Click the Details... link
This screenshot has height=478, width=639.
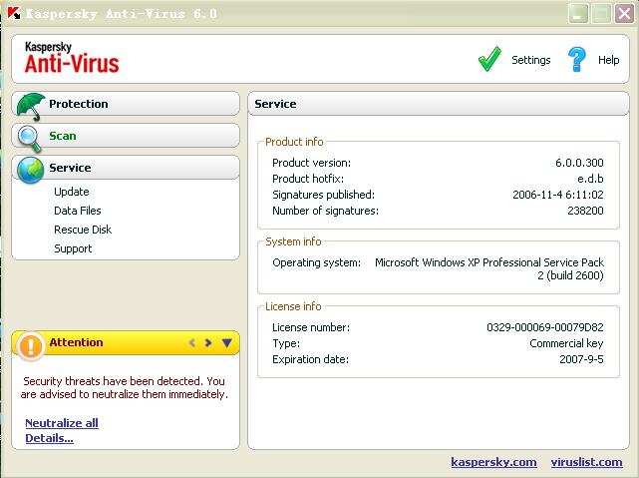49,438
